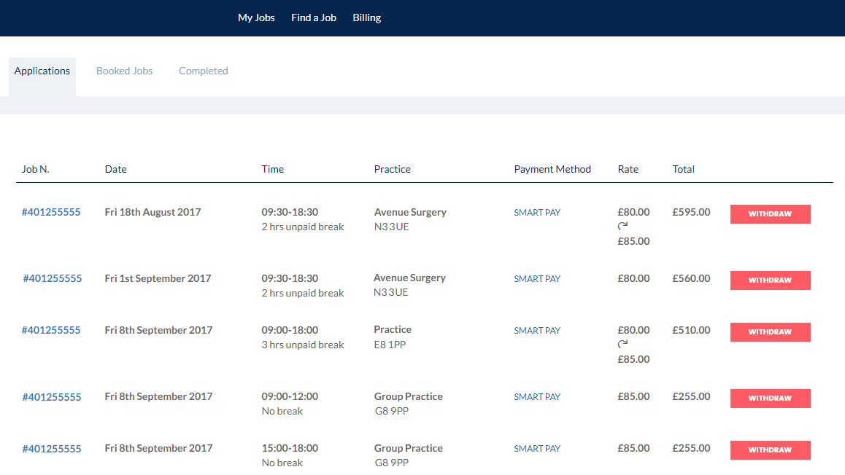The height and width of the screenshot is (475, 845).
Task: Open the Billing page
Action: click(x=367, y=17)
